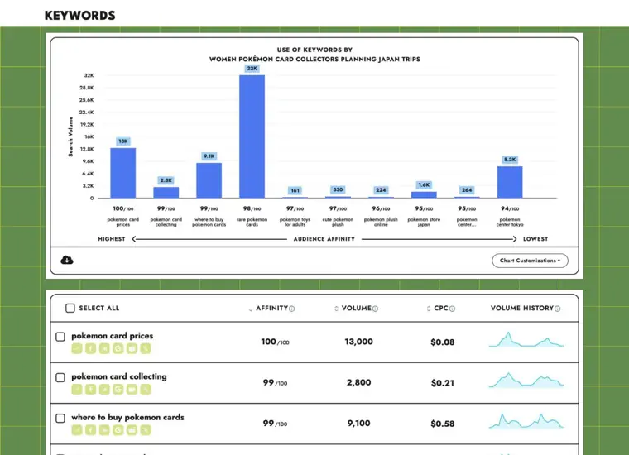The height and width of the screenshot is (455, 629).
Task: Click LinkedIn icon under 'pokemon card prices'
Action: tap(104, 349)
